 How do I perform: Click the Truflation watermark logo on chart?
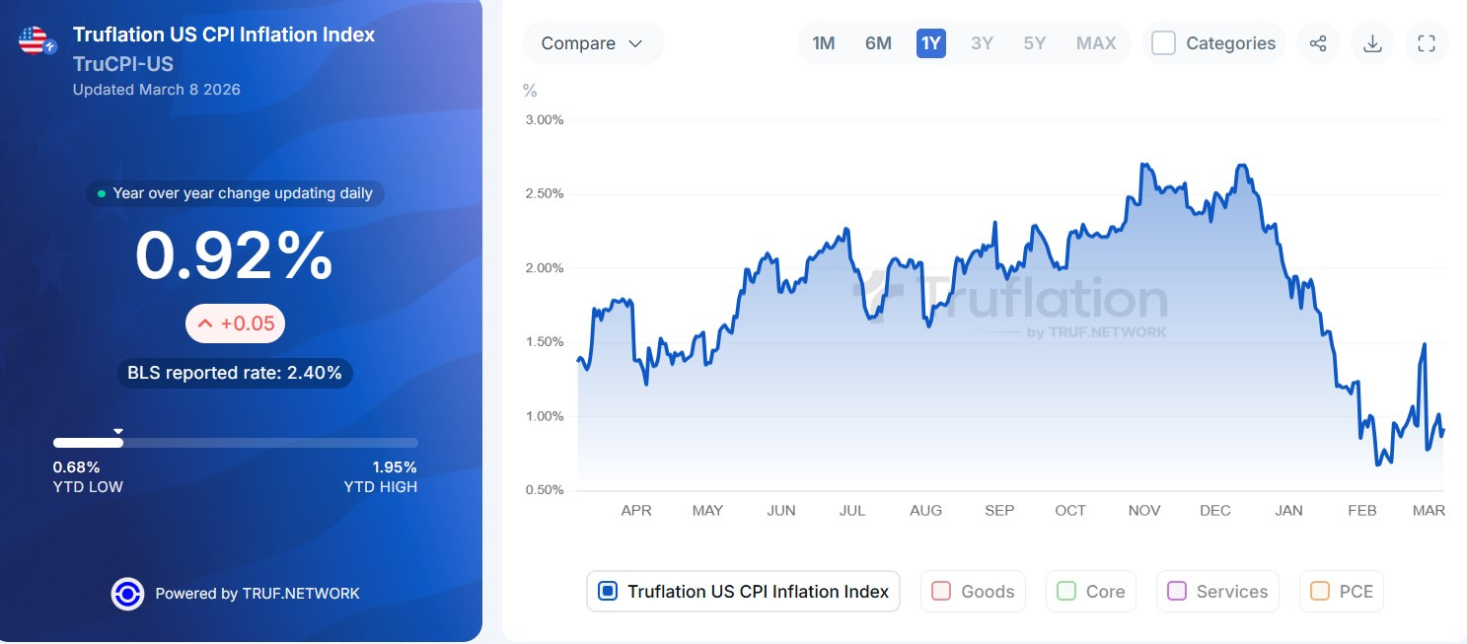(1009, 302)
